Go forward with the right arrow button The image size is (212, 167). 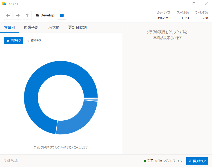pyautogui.click(x=18, y=15)
